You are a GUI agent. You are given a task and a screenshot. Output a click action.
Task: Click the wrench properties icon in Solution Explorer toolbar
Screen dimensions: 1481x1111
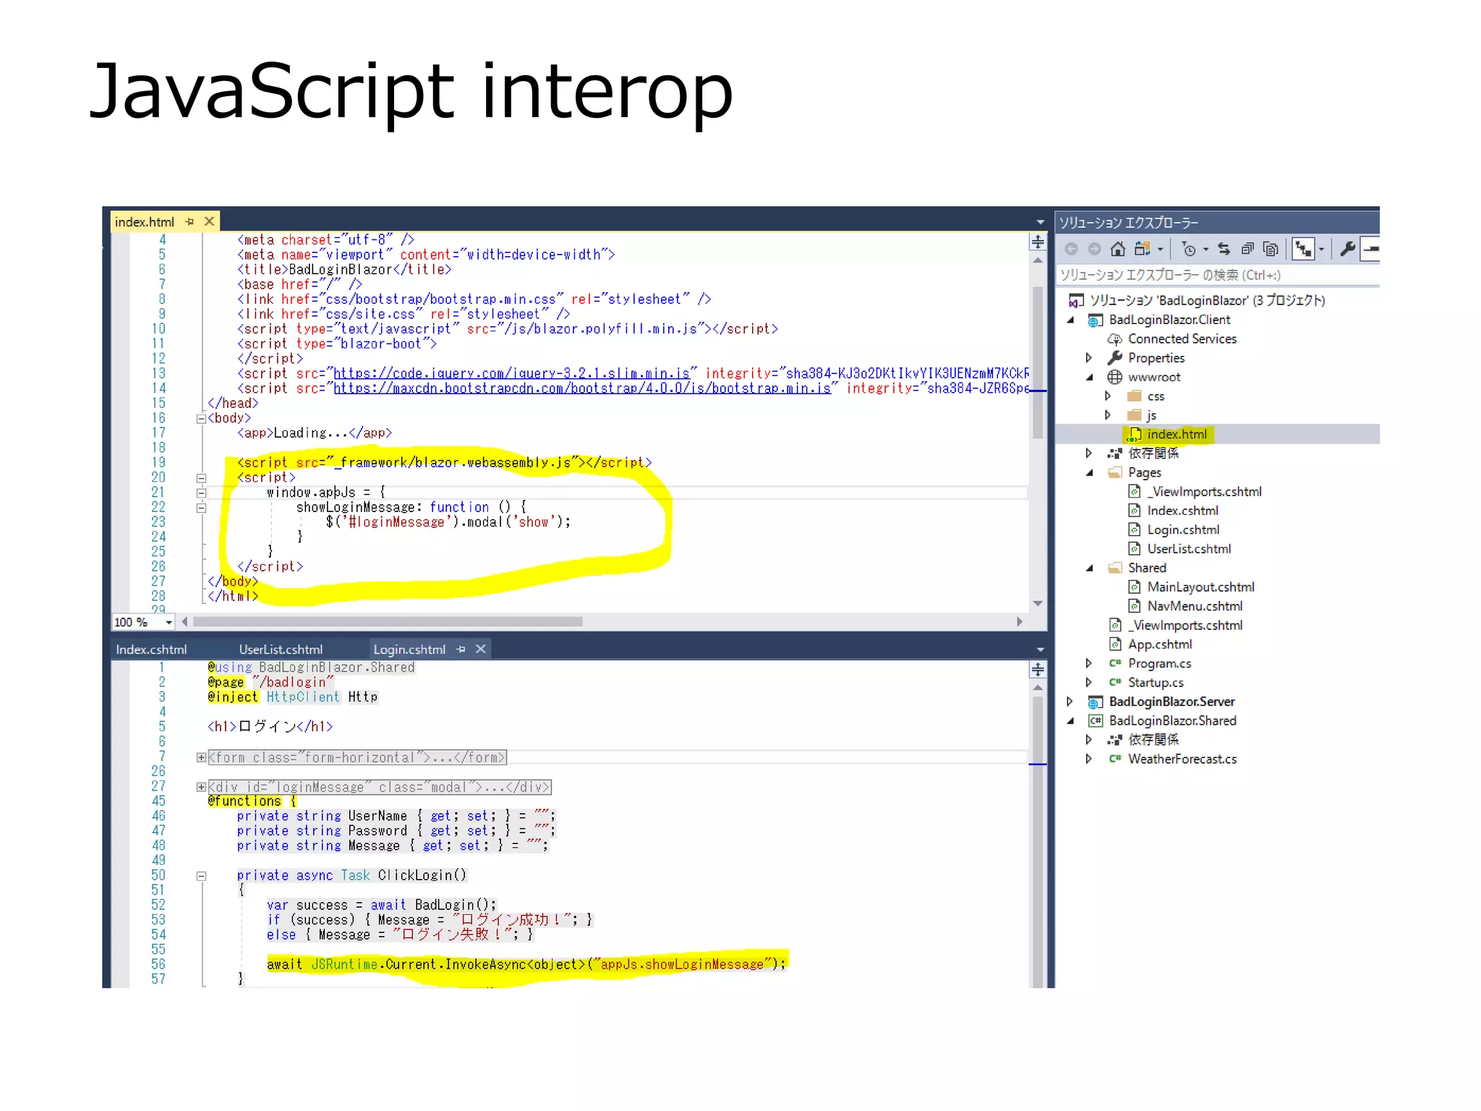pos(1348,249)
